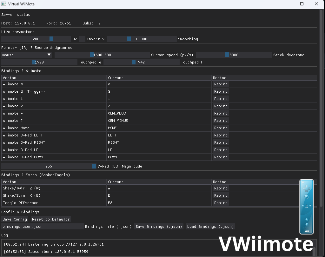This screenshot has width=325, height=257.
Task: Rebind the Wiimote Home action
Action: tap(221, 128)
